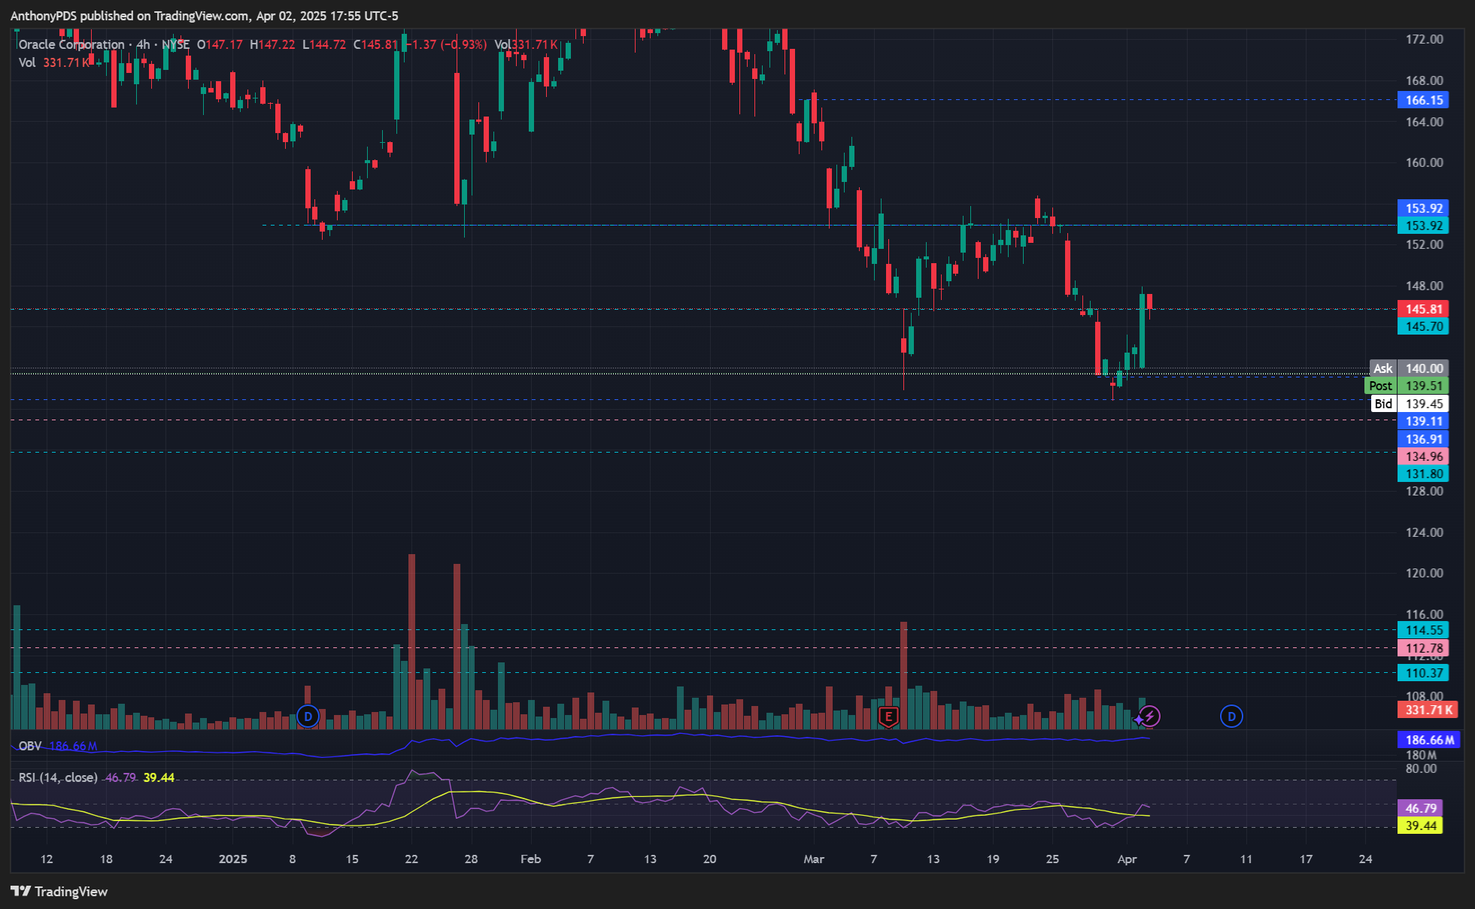
Task: Click the yellow 39.44 RSI axis label
Action: click(x=1420, y=826)
